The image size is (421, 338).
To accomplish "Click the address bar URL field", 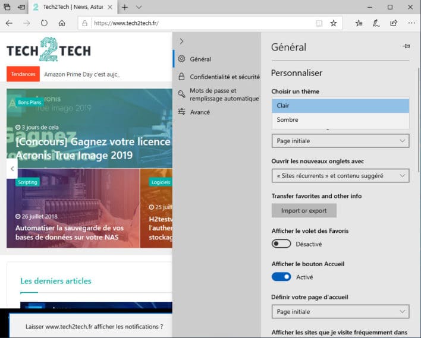I will (202, 23).
